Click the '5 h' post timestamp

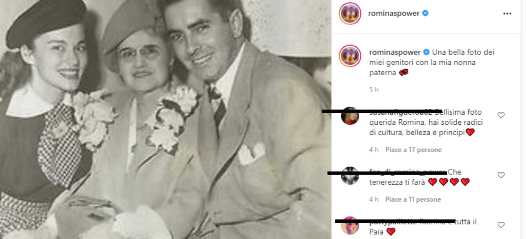374,90
